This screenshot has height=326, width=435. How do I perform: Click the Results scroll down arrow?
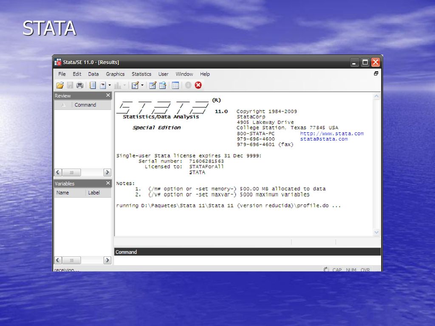[x=376, y=232]
